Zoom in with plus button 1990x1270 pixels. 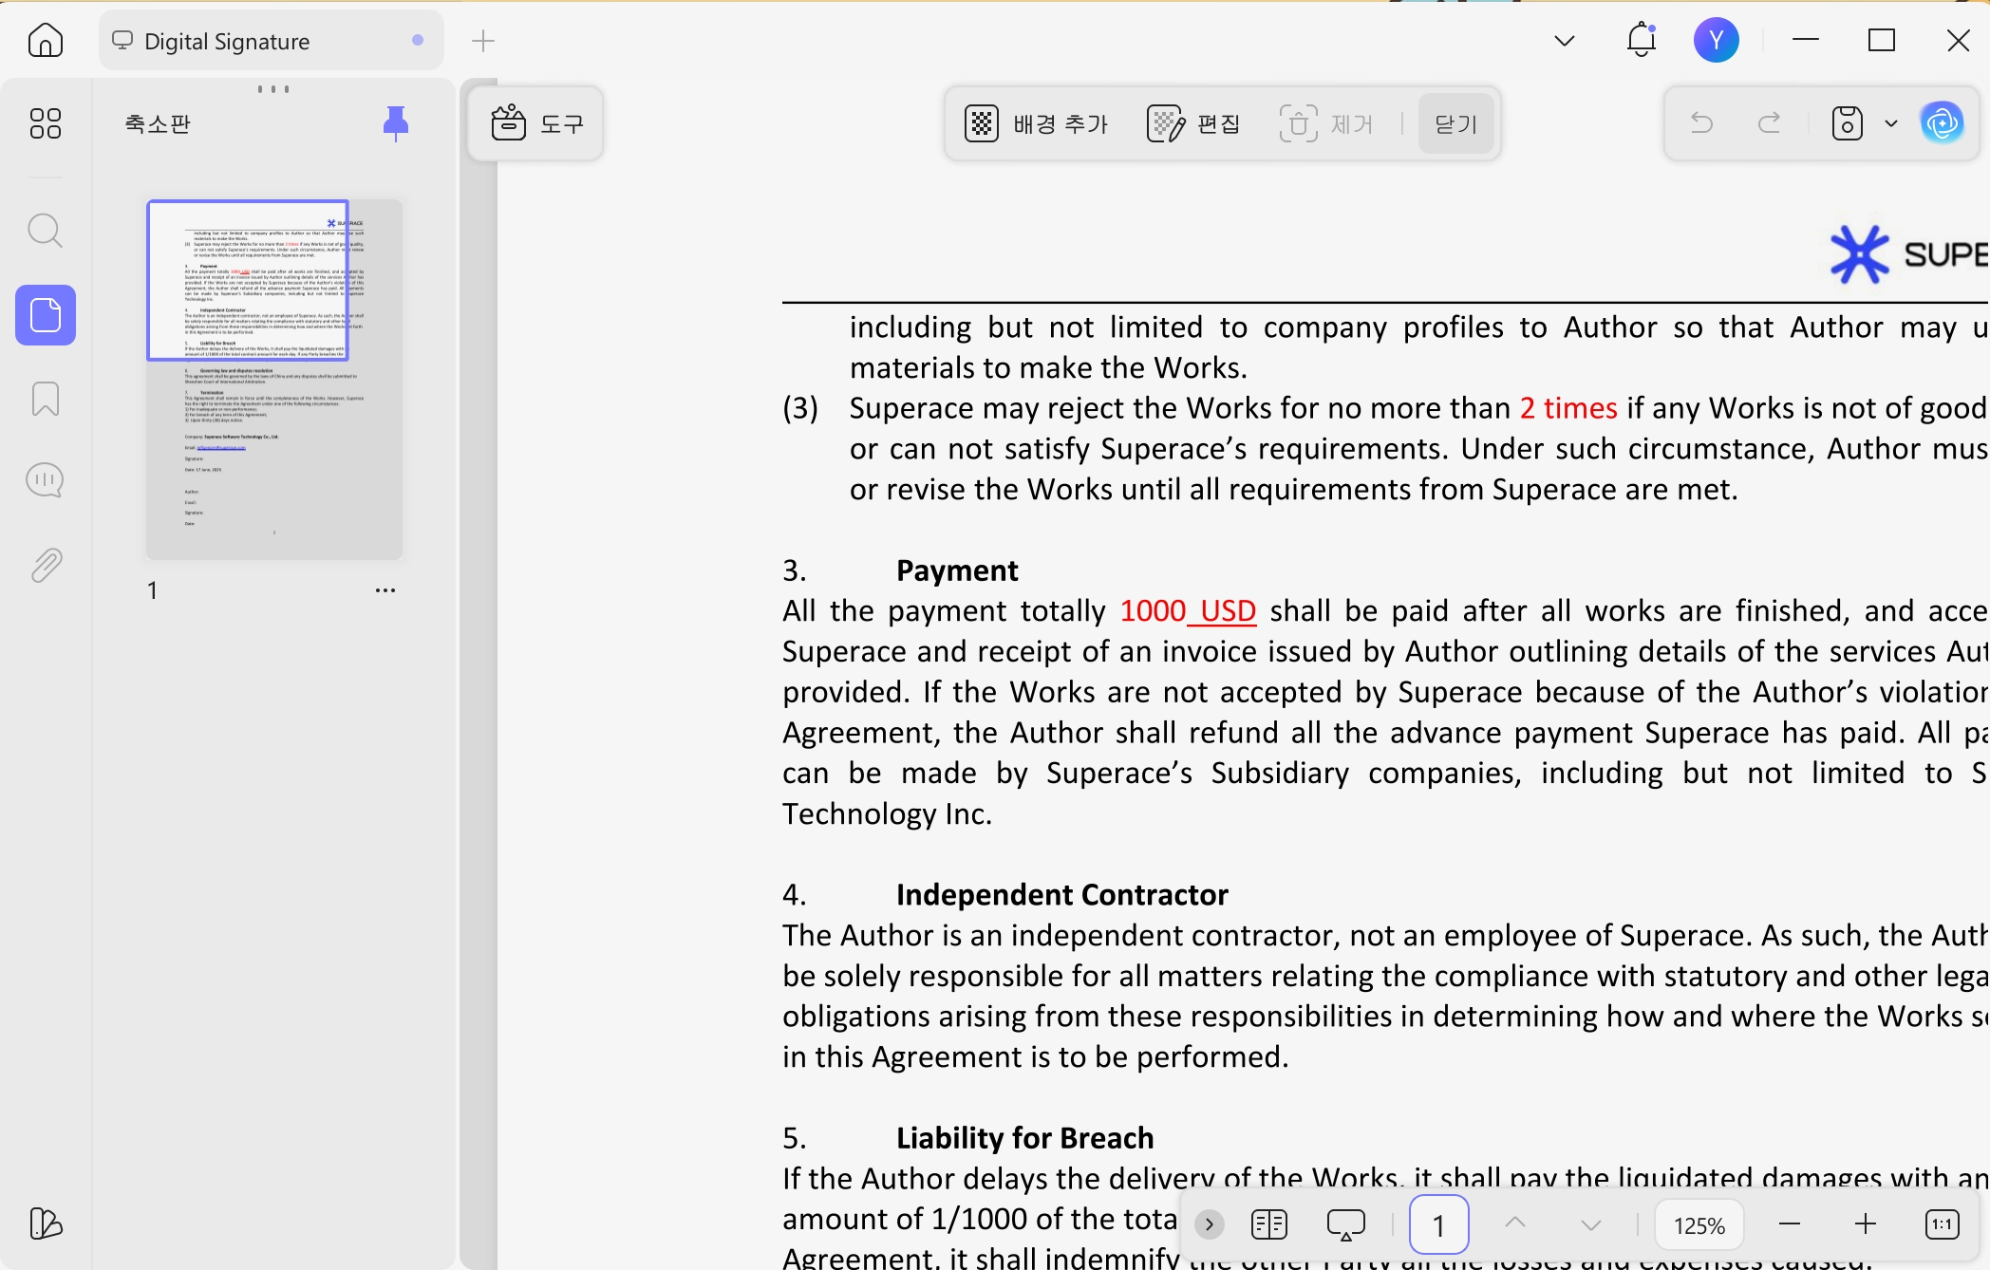[1866, 1224]
